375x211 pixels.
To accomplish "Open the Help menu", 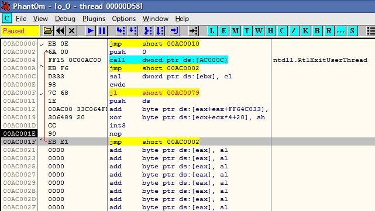I will pyautogui.click(x=182, y=19).
